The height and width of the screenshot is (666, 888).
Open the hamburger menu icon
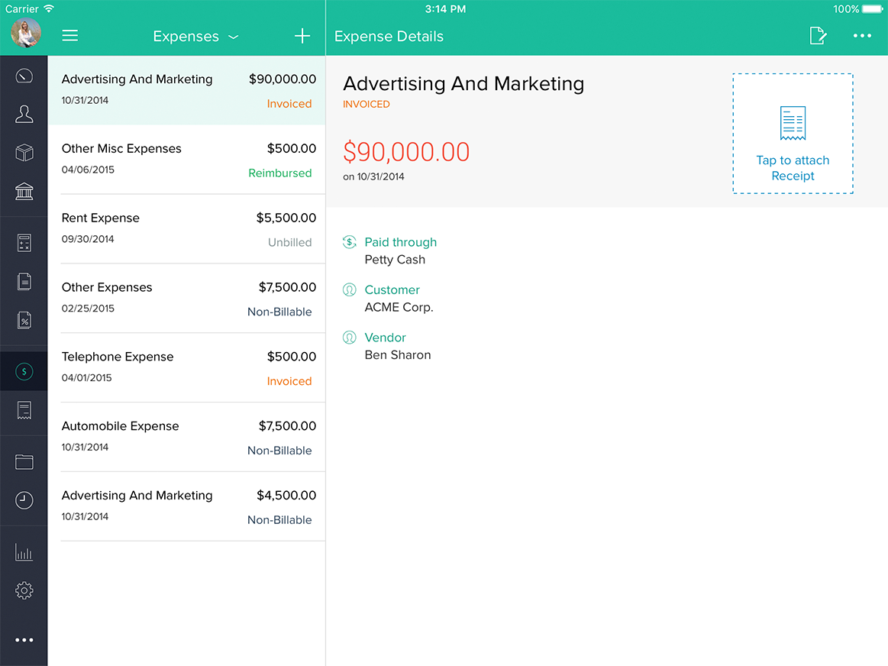pos(70,36)
